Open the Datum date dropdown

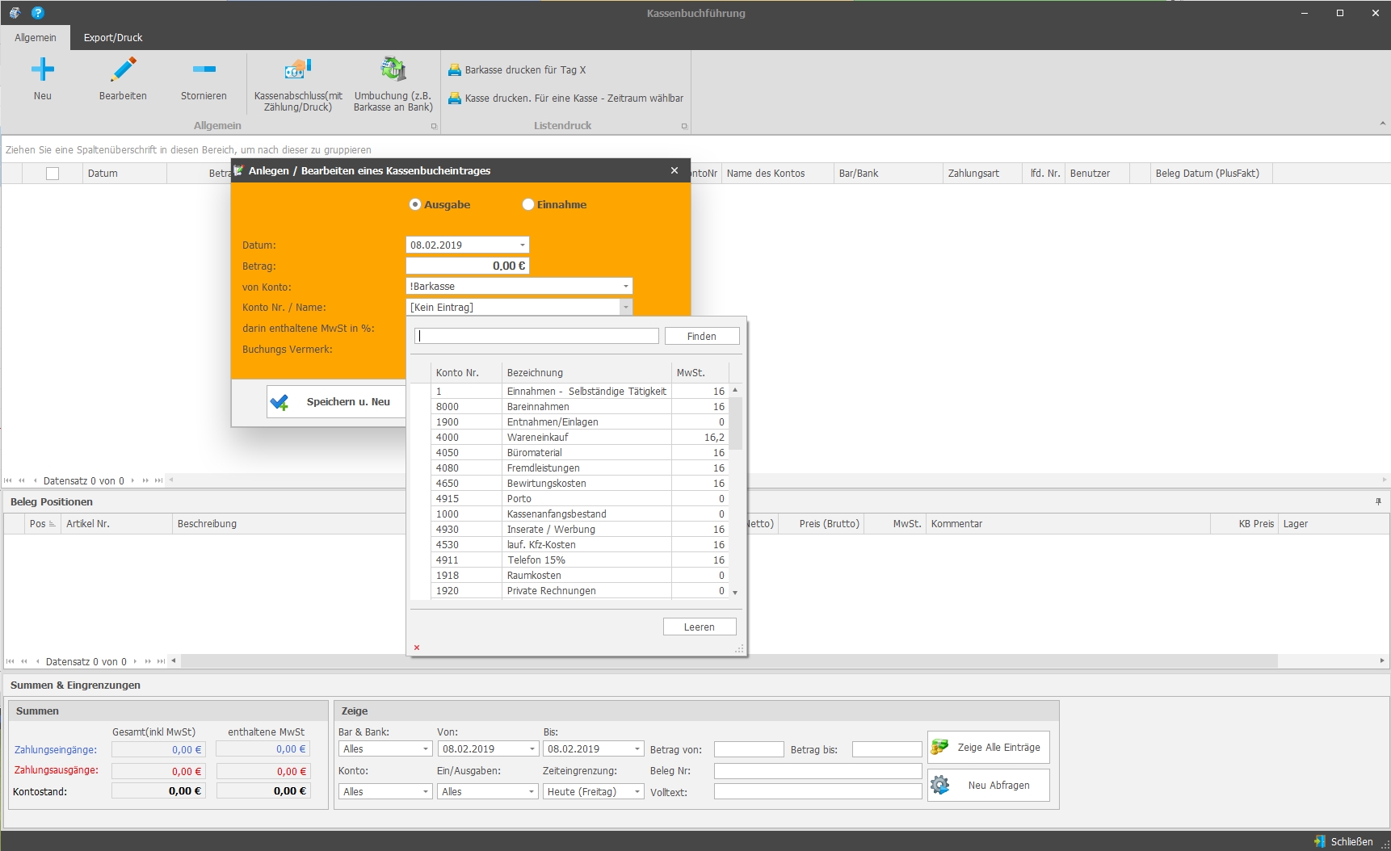point(523,245)
